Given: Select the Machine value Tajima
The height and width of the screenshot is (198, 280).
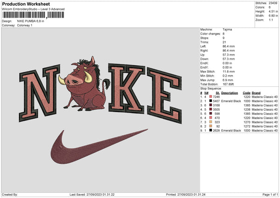Looking at the screenshot, I should [227, 29].
